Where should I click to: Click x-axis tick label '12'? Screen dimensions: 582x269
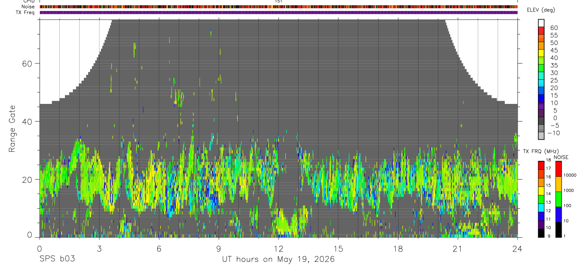[278, 249]
